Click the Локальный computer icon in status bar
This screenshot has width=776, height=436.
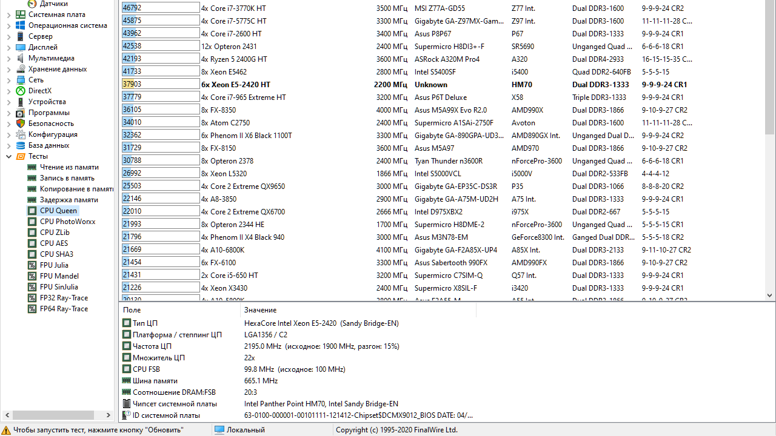pos(219,430)
